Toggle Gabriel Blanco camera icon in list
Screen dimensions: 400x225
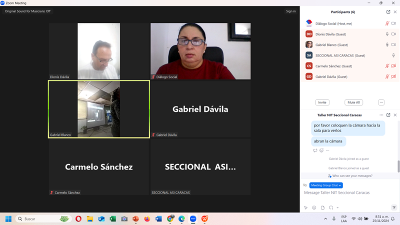[x=393, y=45]
